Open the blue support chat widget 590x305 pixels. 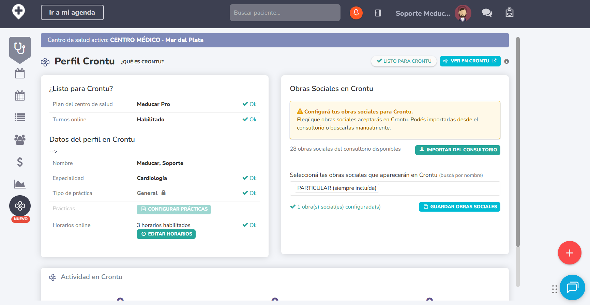pos(572,287)
